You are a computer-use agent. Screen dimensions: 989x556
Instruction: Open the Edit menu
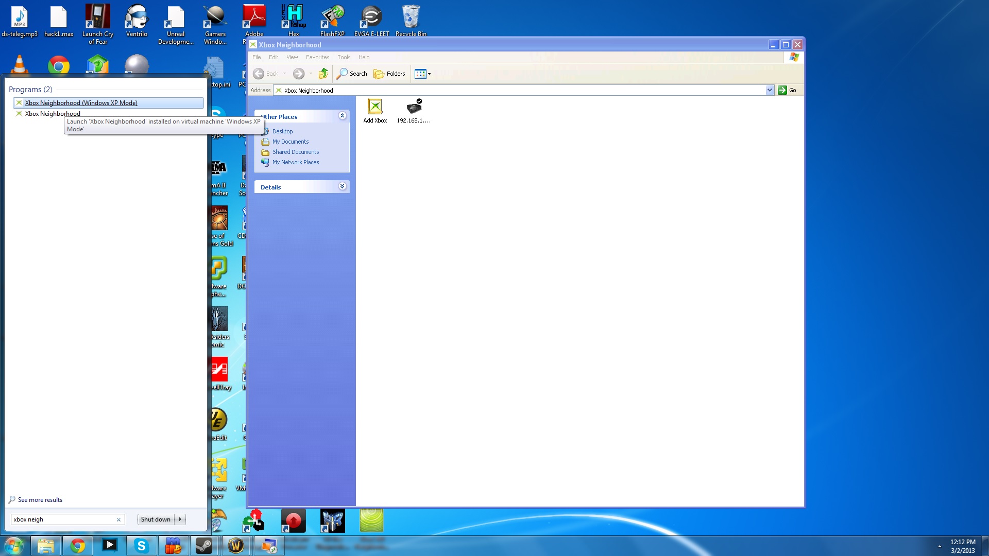274,57
